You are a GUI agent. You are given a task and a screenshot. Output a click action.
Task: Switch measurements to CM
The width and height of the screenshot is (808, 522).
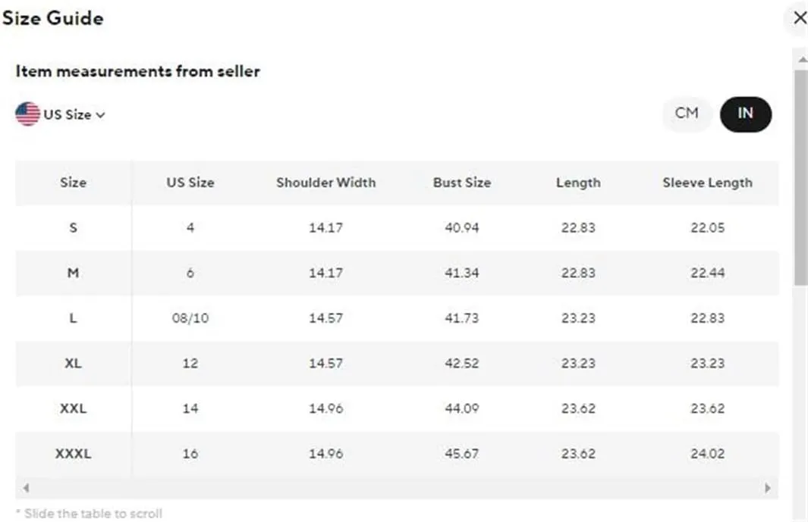click(686, 114)
